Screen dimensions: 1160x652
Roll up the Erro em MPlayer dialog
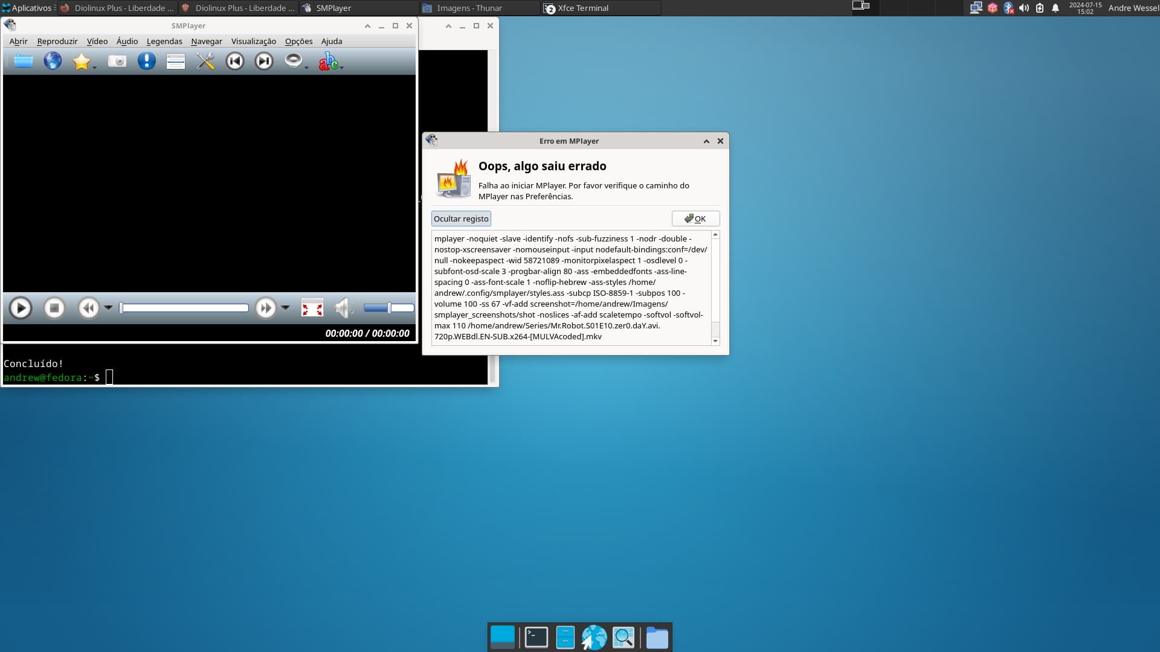coord(706,141)
